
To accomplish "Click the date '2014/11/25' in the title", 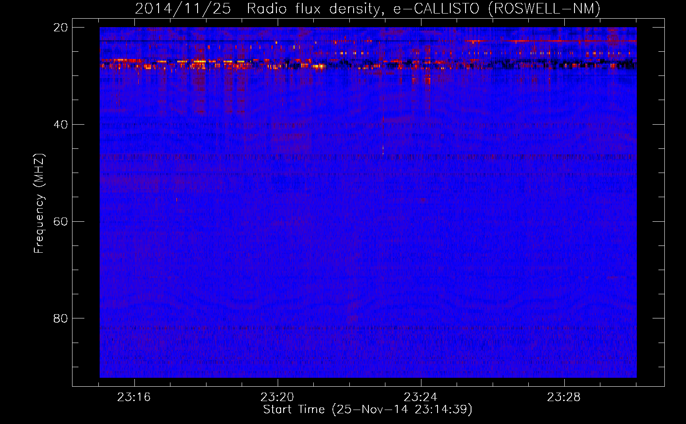I will 183,8.
